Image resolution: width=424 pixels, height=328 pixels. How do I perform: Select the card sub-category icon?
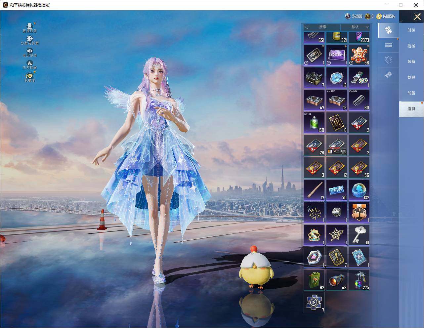pos(389,30)
